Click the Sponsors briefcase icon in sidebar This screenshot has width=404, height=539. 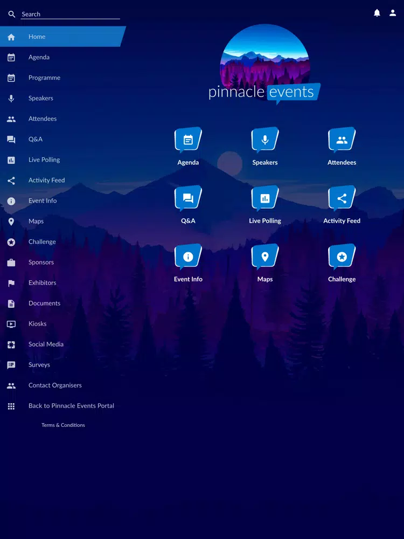tap(11, 262)
